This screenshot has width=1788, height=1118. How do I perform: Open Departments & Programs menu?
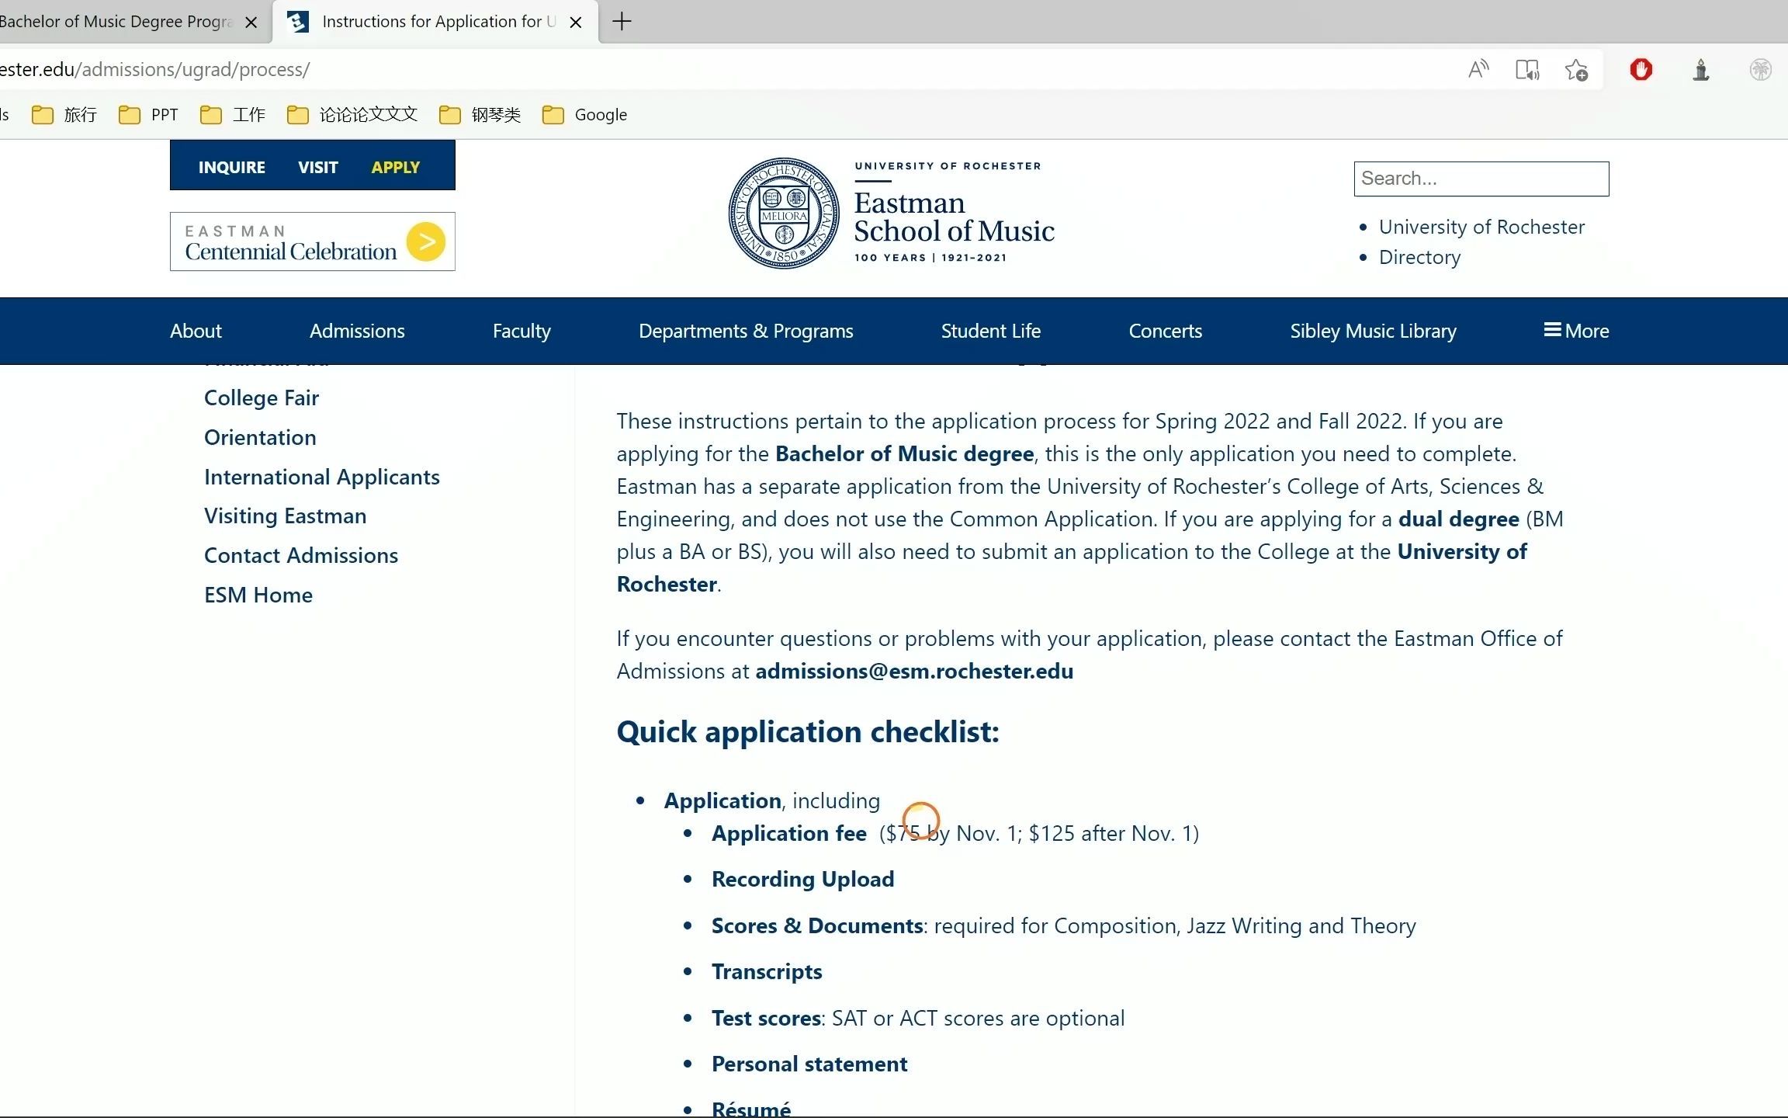(x=746, y=331)
